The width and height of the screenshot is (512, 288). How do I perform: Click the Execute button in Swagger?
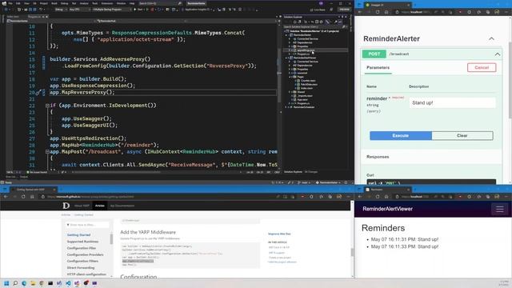400,135
